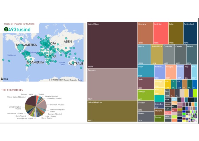Click the Phili... treemap tile
The height and width of the screenshot is (141, 199).
(x=168, y=116)
